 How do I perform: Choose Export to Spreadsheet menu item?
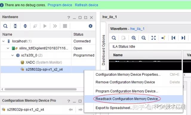pos(133,108)
